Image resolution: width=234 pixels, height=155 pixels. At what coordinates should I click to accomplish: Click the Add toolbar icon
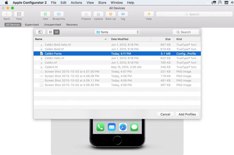[45, 14]
